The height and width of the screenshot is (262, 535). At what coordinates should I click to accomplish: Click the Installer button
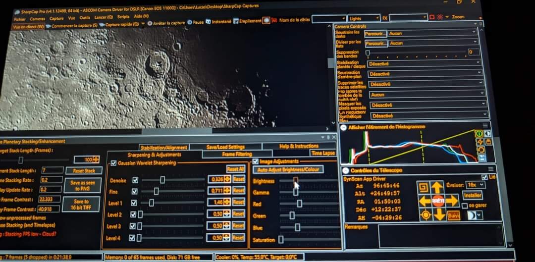tap(473, 195)
